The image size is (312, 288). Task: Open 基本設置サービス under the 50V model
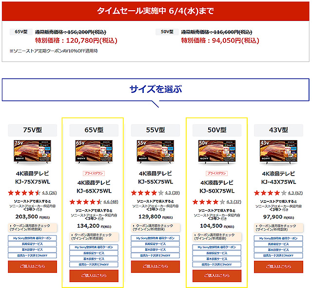point(217,259)
